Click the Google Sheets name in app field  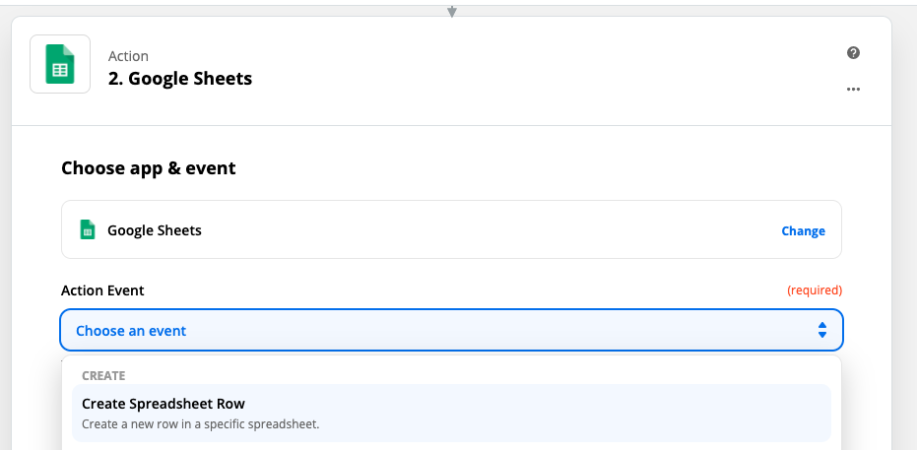[155, 230]
